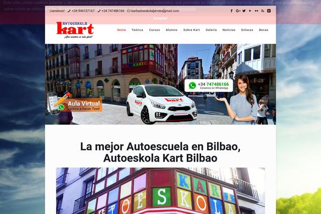Open the Aula Virtual test banner
This screenshot has height=214, width=321.
[x=74, y=103]
